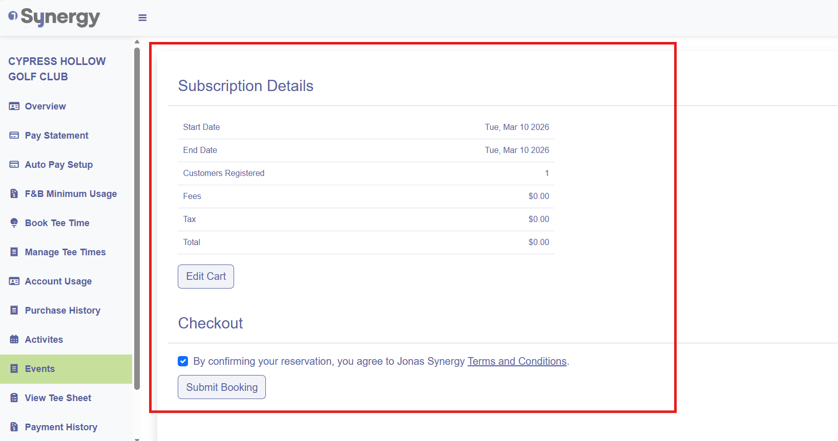
Task: Click the Payment History icon
Action: [x=14, y=427]
